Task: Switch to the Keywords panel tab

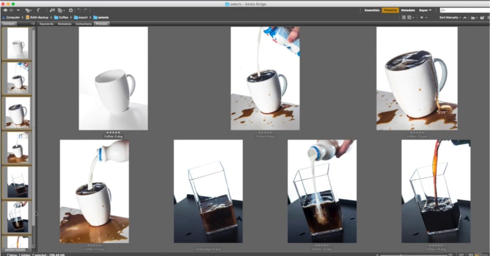Action: click(x=46, y=24)
